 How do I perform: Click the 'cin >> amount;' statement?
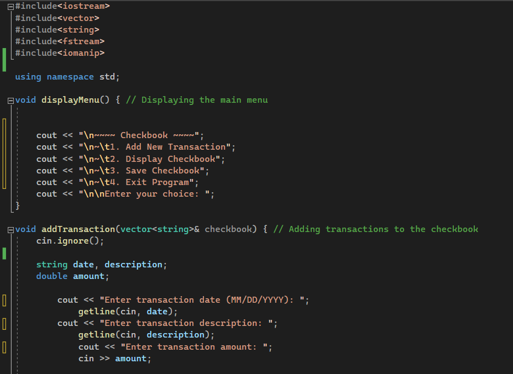coord(115,359)
